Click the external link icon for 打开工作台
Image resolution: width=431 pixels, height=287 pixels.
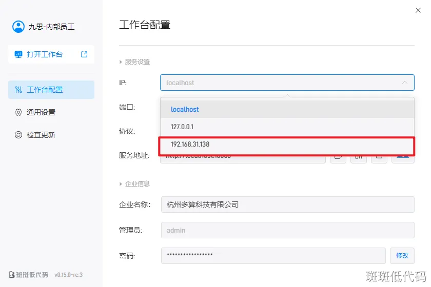84,54
